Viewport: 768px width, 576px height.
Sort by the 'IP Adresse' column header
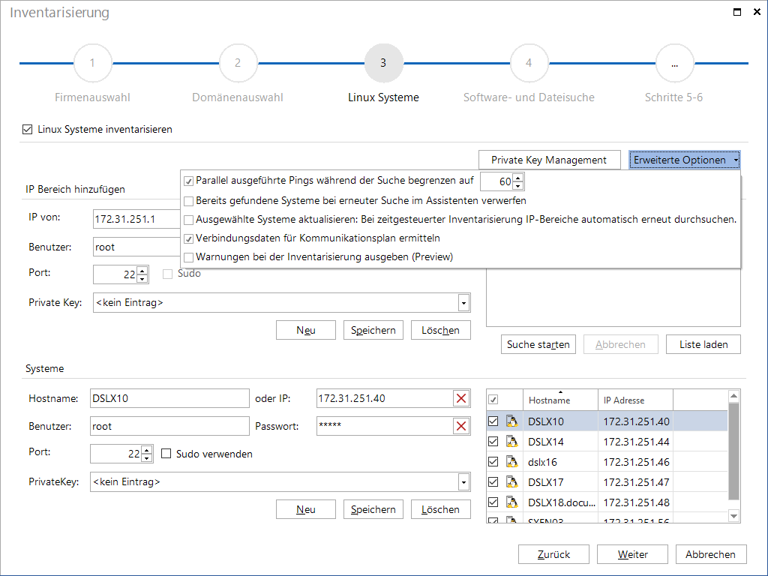coord(635,400)
